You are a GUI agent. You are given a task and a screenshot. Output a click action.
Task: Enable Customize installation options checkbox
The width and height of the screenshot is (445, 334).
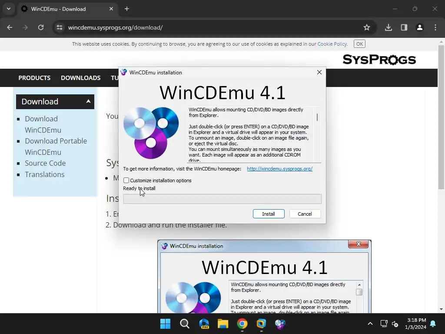click(126, 180)
